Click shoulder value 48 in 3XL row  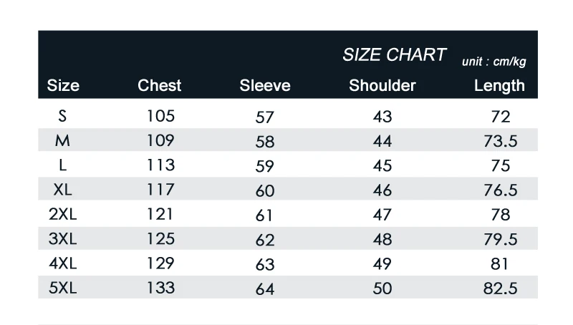tap(382, 240)
